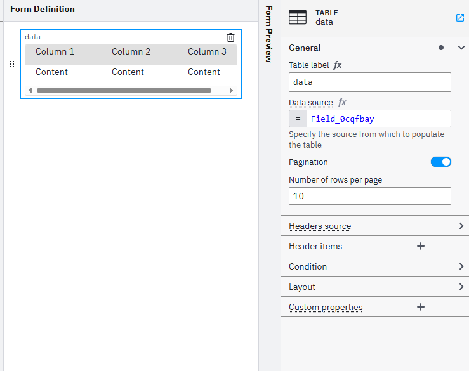Collapse the General section
Image resolution: width=469 pixels, height=371 pixels.
[461, 48]
